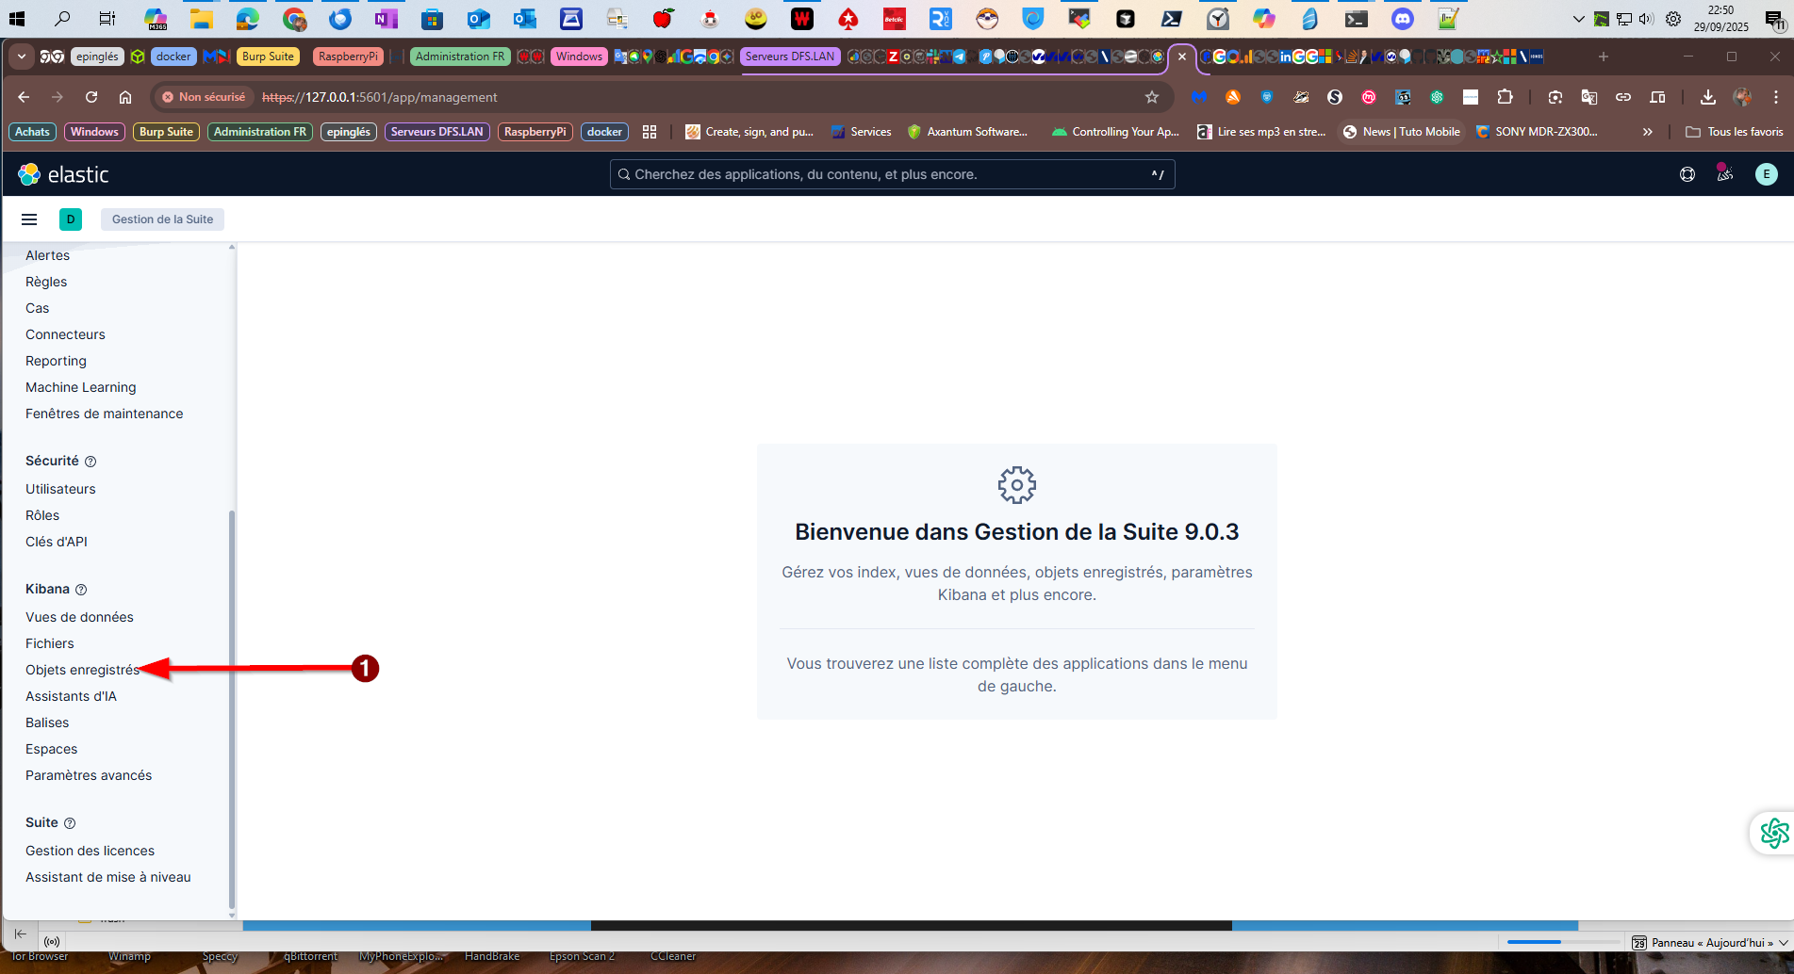Reload the page in the browser
The image size is (1794, 974).
(91, 97)
